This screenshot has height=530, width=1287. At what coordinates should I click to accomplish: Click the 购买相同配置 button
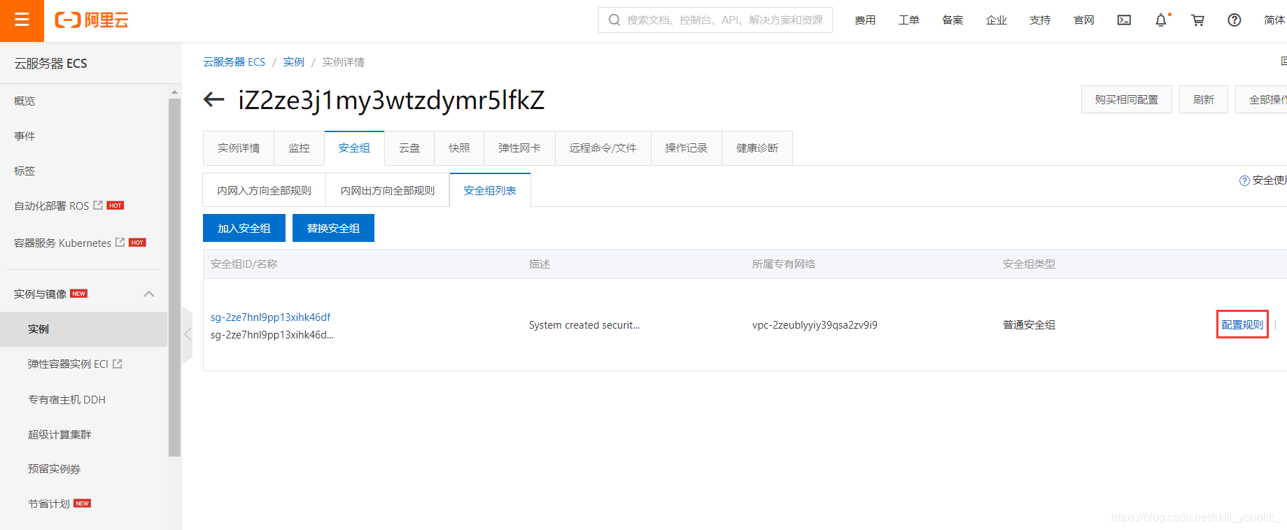pyautogui.click(x=1126, y=99)
